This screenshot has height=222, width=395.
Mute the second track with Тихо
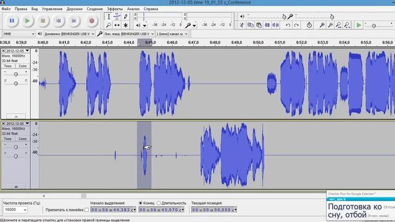[8, 139]
